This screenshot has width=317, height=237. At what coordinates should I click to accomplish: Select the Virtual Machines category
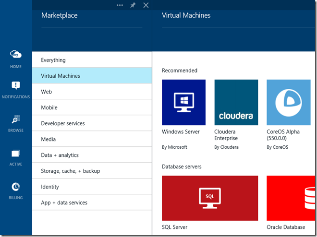tap(92, 76)
